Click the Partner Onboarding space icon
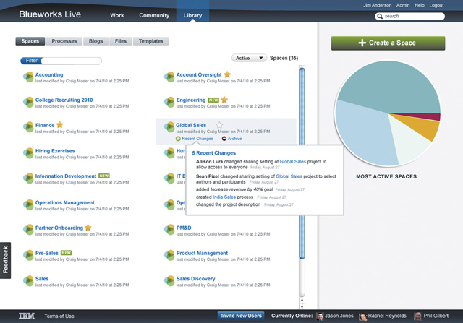 tap(28, 230)
